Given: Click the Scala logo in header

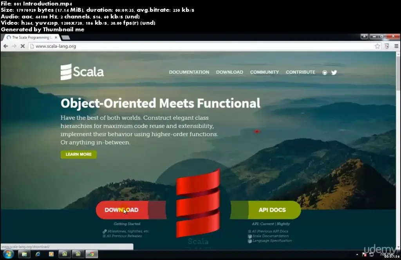Looking at the screenshot, I should click(x=82, y=72).
